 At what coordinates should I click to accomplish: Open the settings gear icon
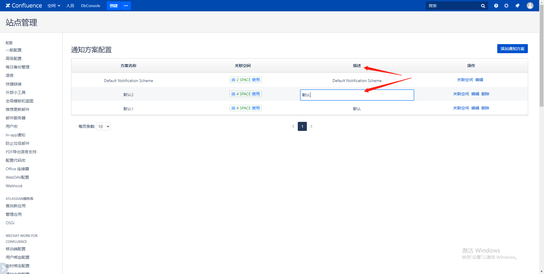click(x=506, y=6)
